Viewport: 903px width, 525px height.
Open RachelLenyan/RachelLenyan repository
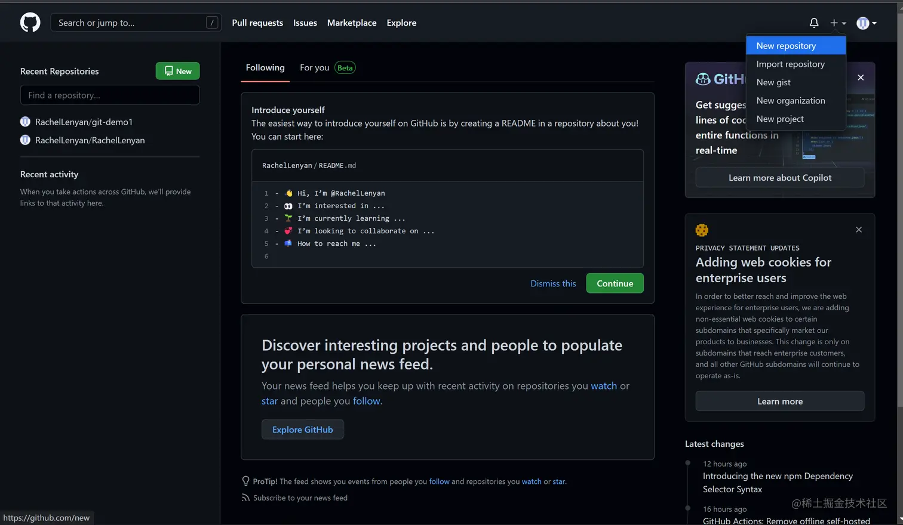coord(90,140)
